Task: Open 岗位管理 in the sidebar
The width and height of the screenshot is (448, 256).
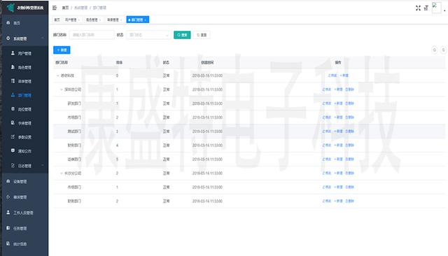Action: (x=24, y=109)
